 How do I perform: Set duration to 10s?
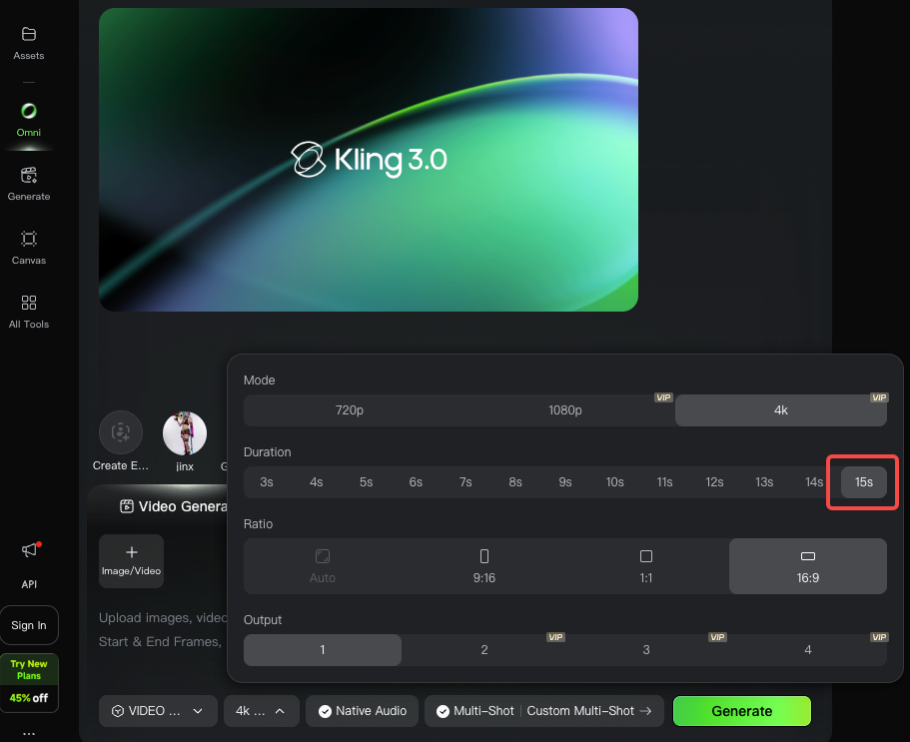tap(614, 481)
